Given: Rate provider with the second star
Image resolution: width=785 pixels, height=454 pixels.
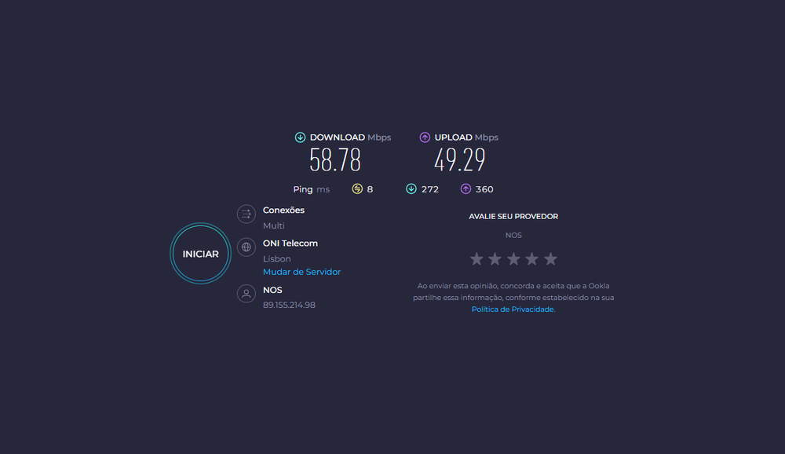Looking at the screenshot, I should [495, 259].
